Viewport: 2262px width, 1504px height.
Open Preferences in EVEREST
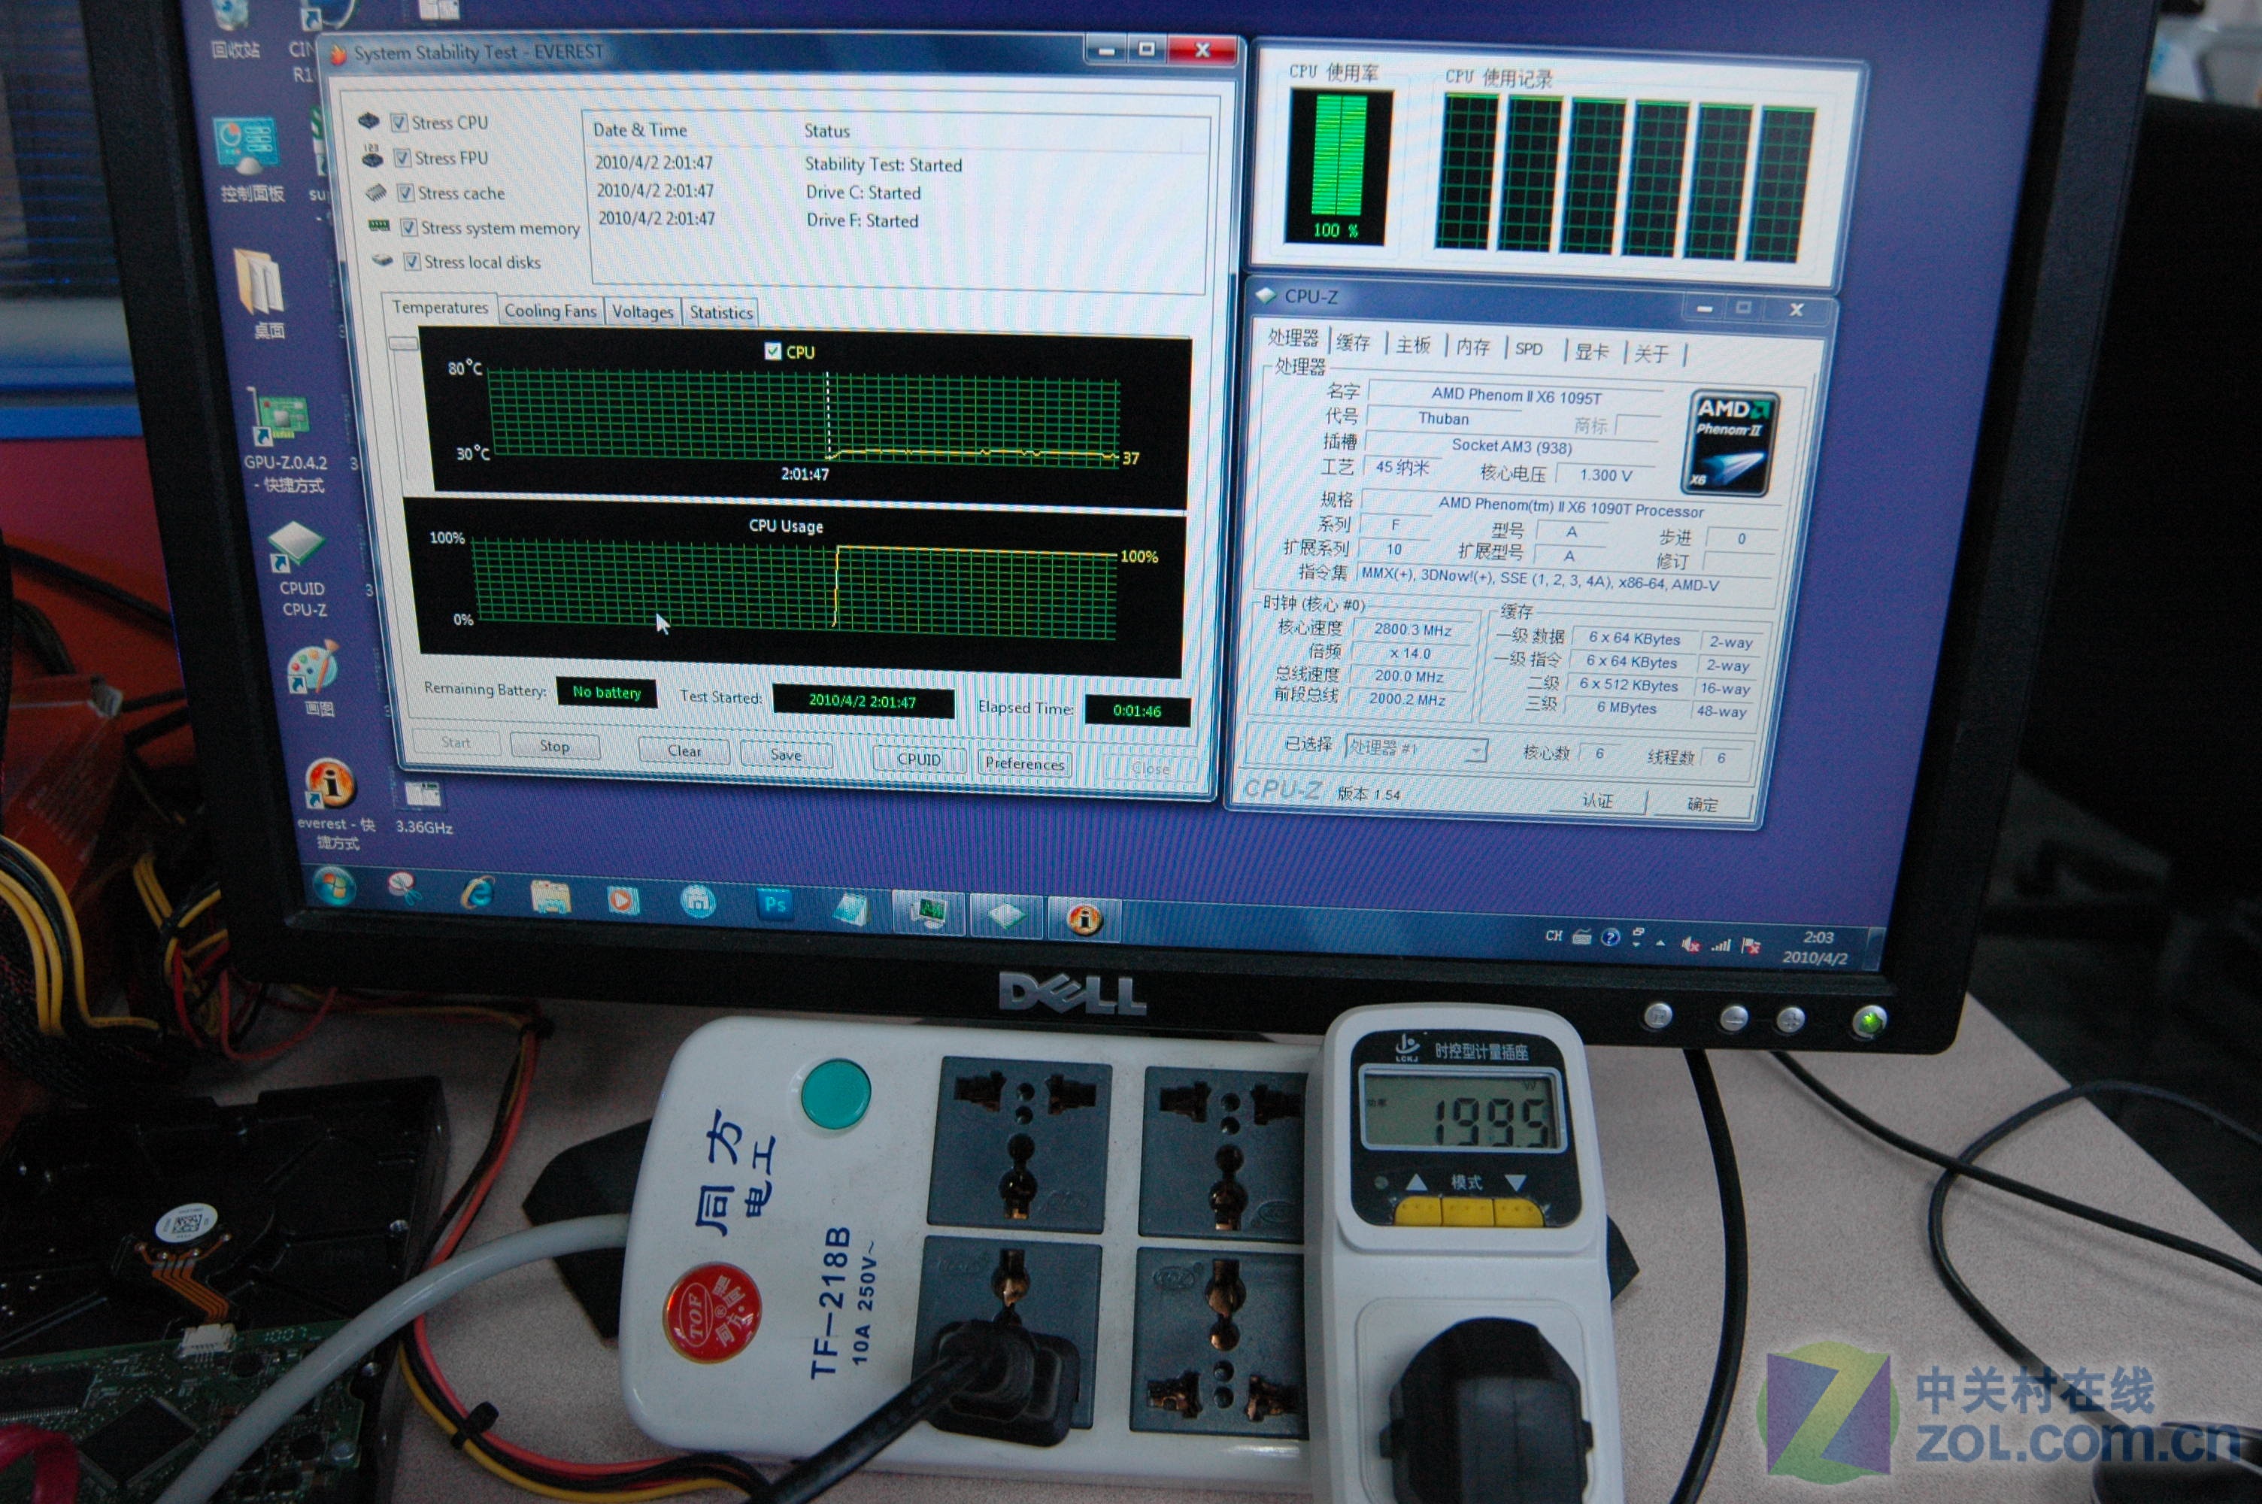[x=1024, y=763]
